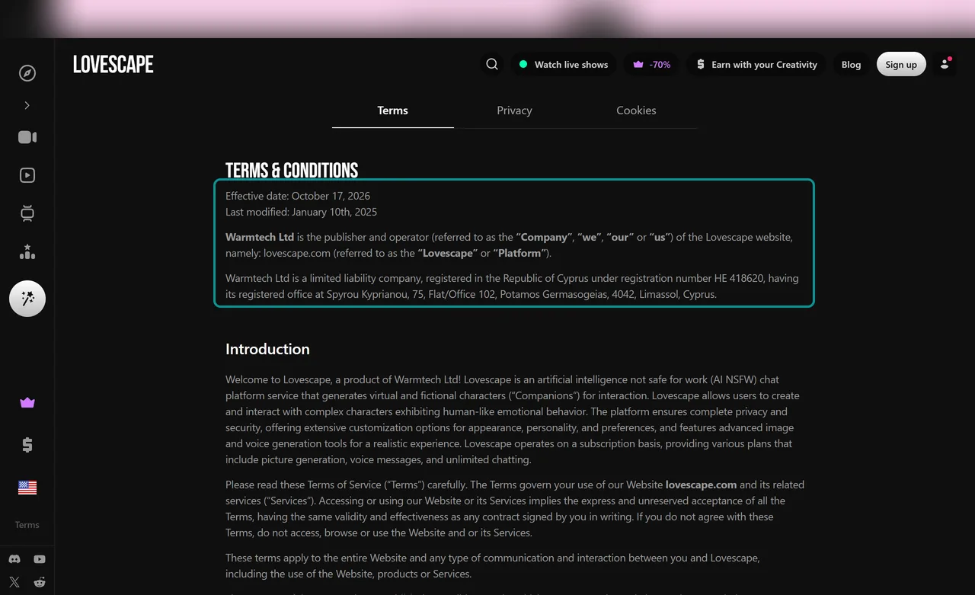Click Earn with your Creativity button
This screenshot has height=595, width=975.
coord(756,65)
